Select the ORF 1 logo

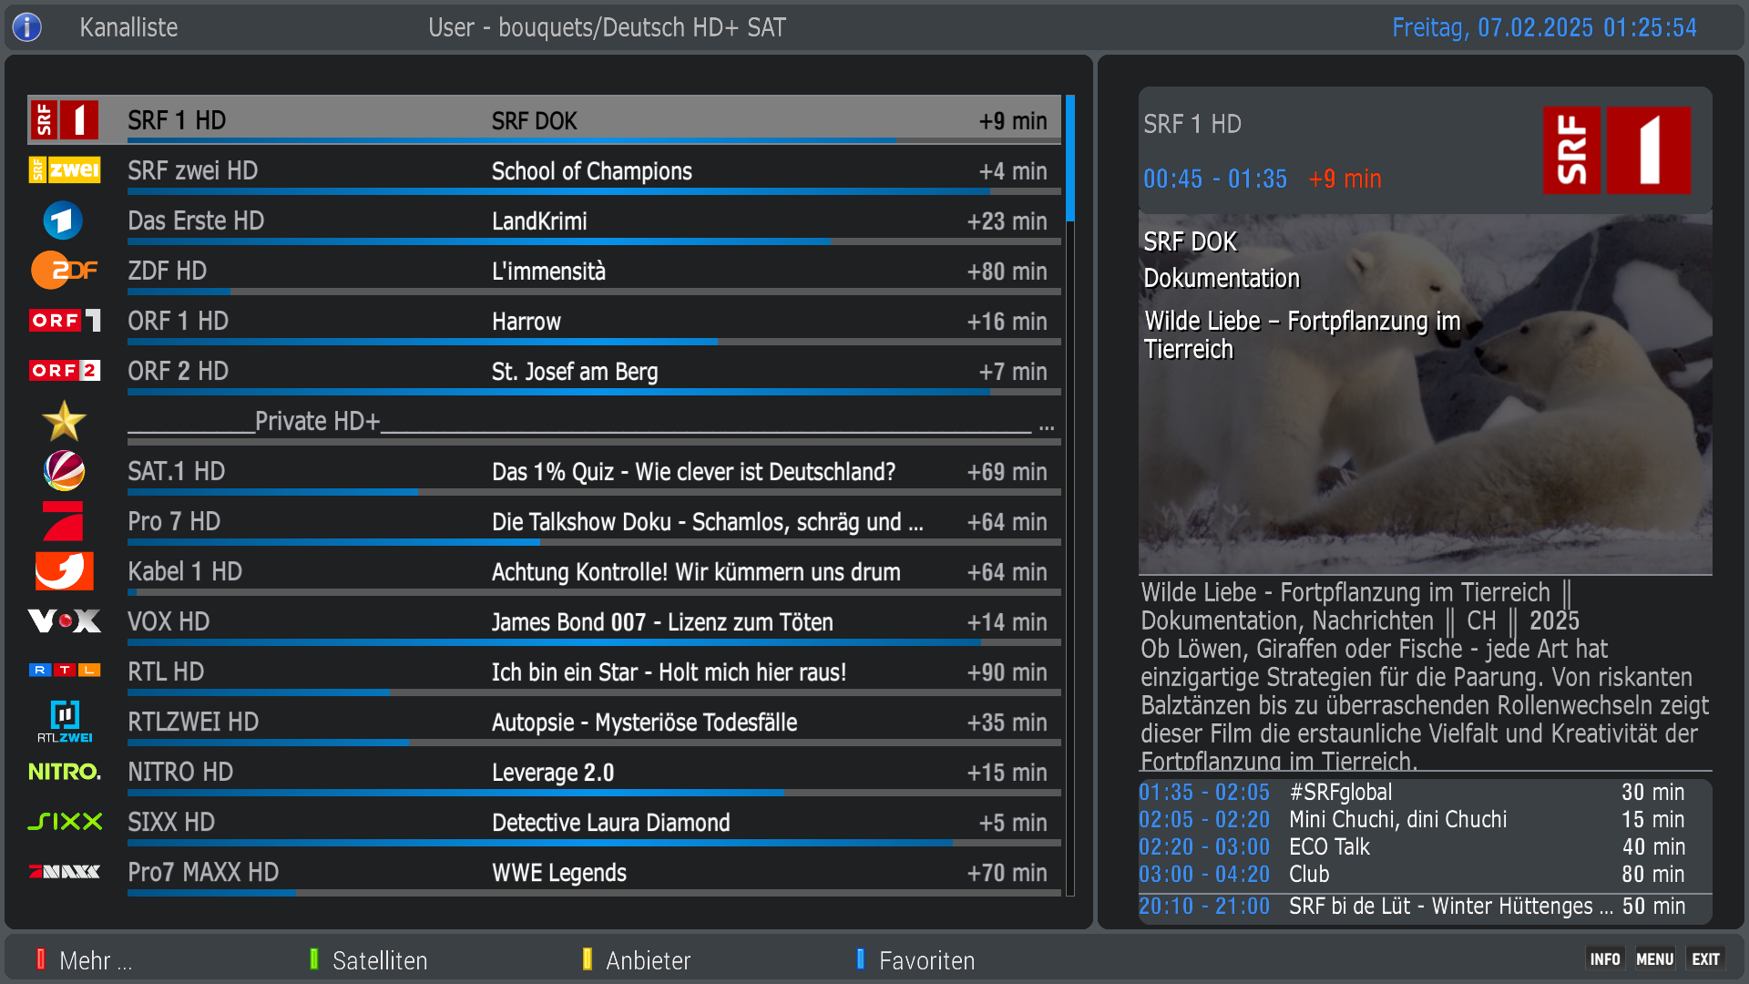(64, 321)
